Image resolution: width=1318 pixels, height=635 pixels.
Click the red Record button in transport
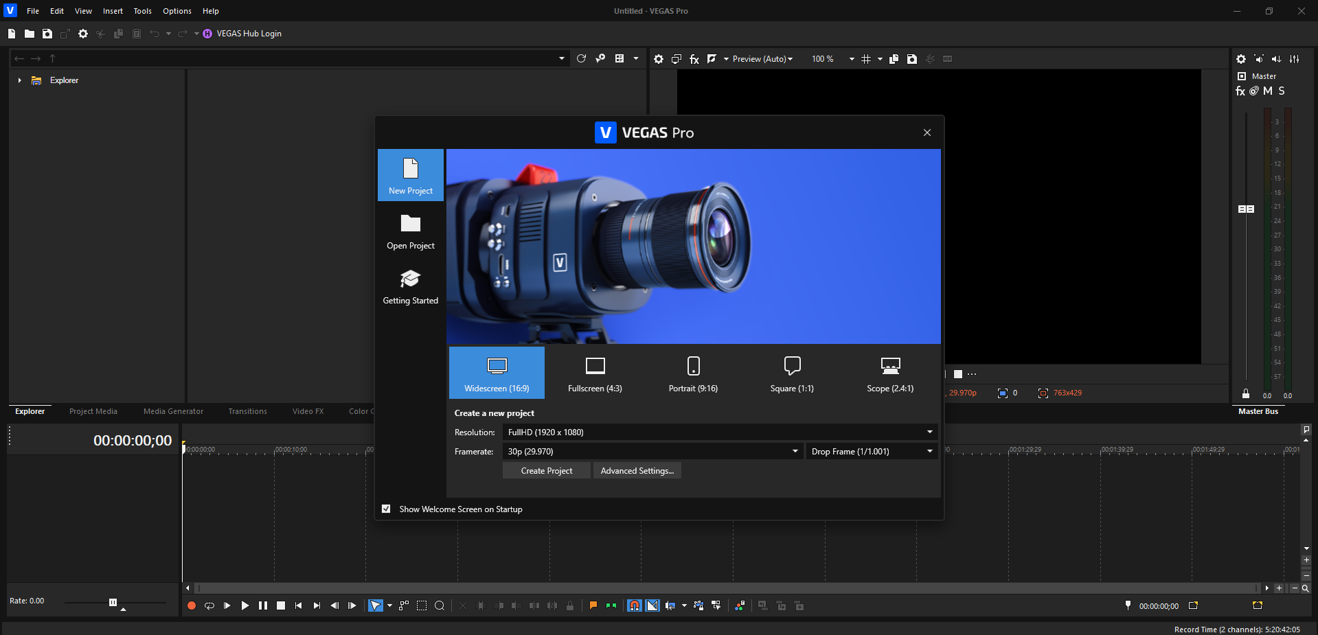[192, 605]
